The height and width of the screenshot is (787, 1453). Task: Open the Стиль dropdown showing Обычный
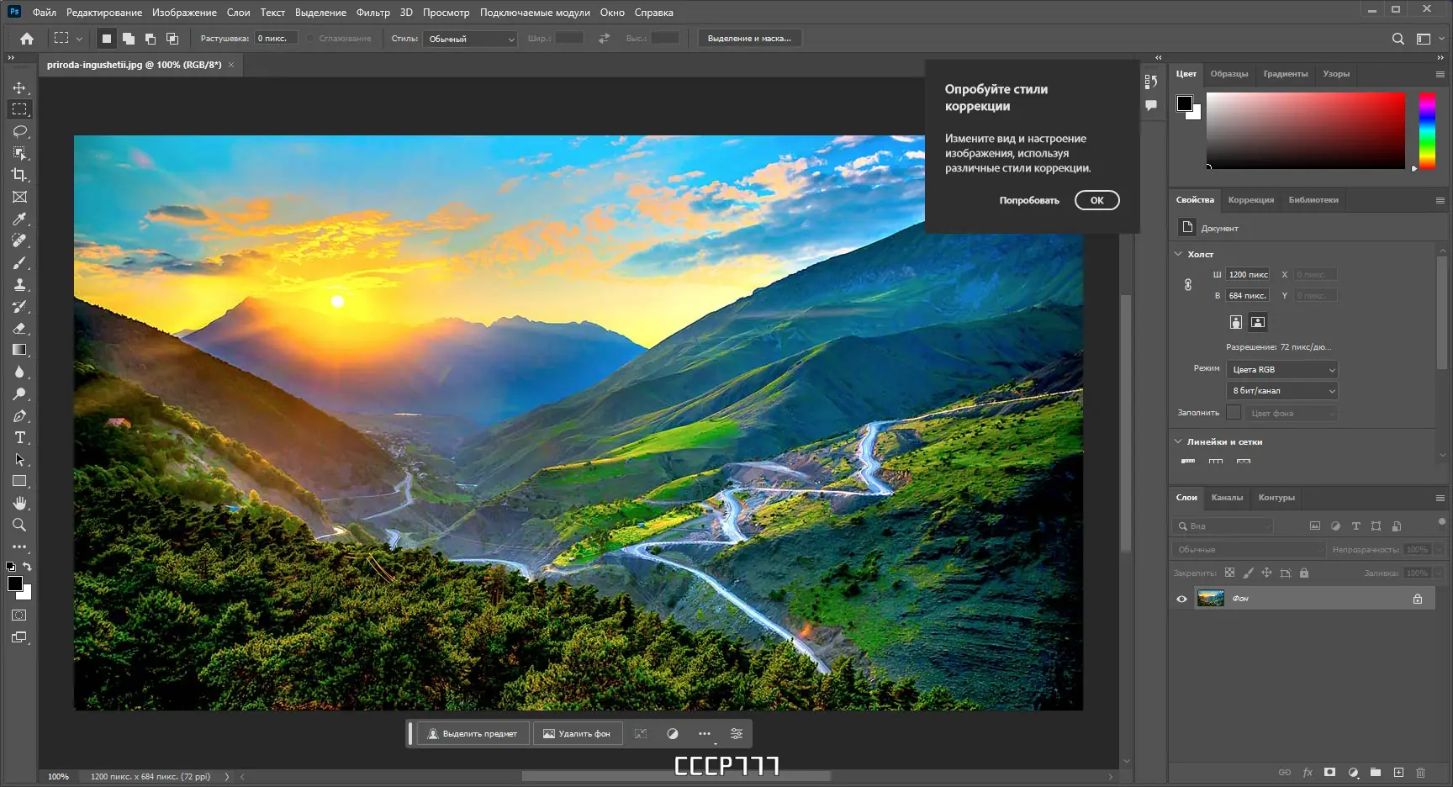(x=470, y=38)
